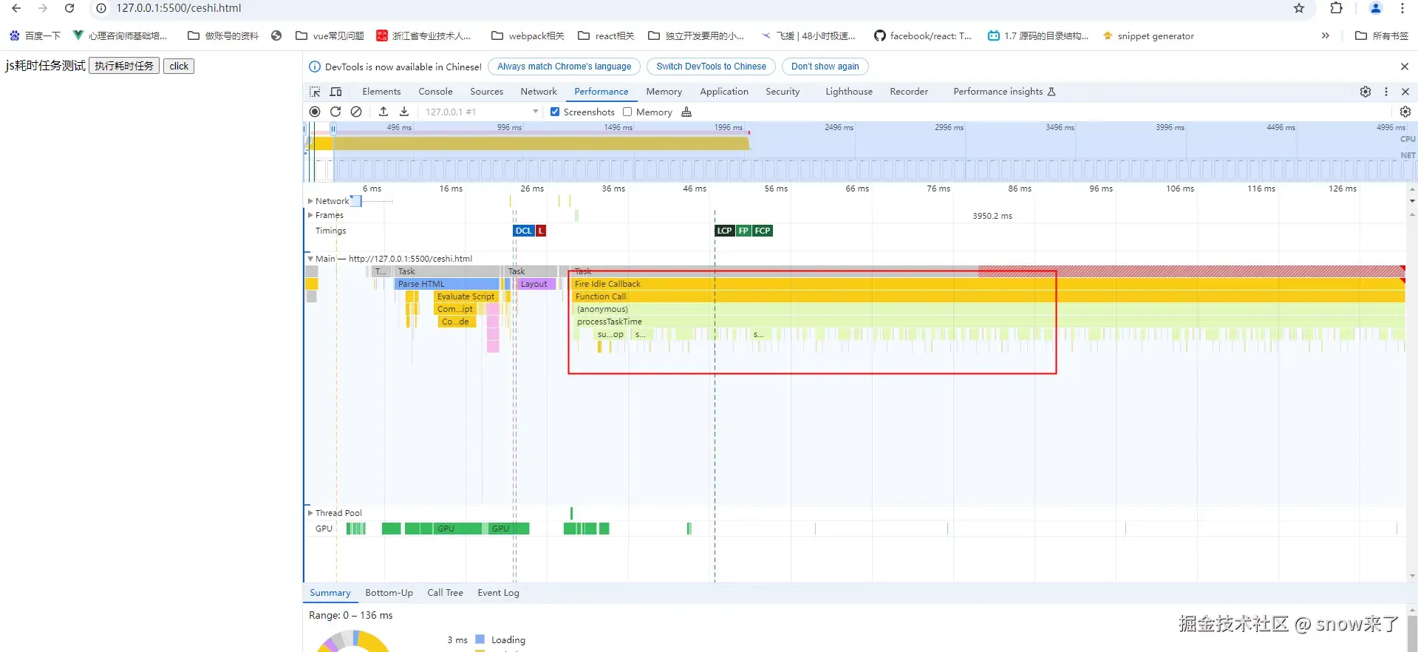Image resolution: width=1418 pixels, height=652 pixels.
Task: Switch to the Elements tab
Action: tap(381, 92)
